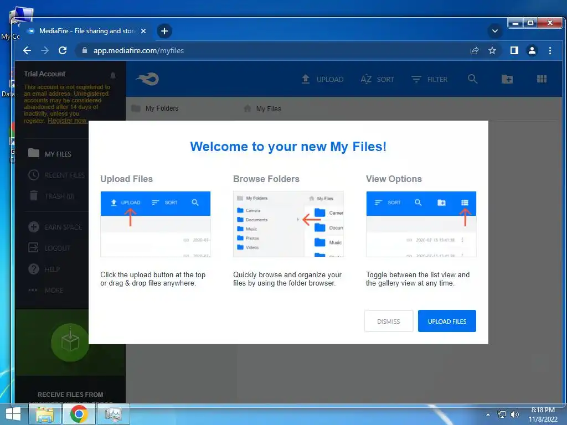The height and width of the screenshot is (425, 567).
Task: Close the MediaFire tab
Action: click(x=143, y=31)
